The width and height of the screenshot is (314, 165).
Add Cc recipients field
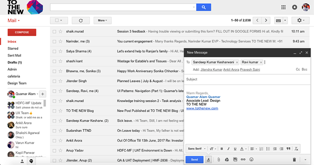(x=298, y=70)
